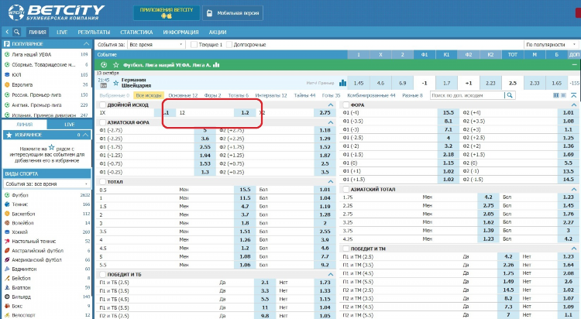The height and width of the screenshot is (319, 581).
Task: Open the Статистика menu
Action: pos(136,33)
